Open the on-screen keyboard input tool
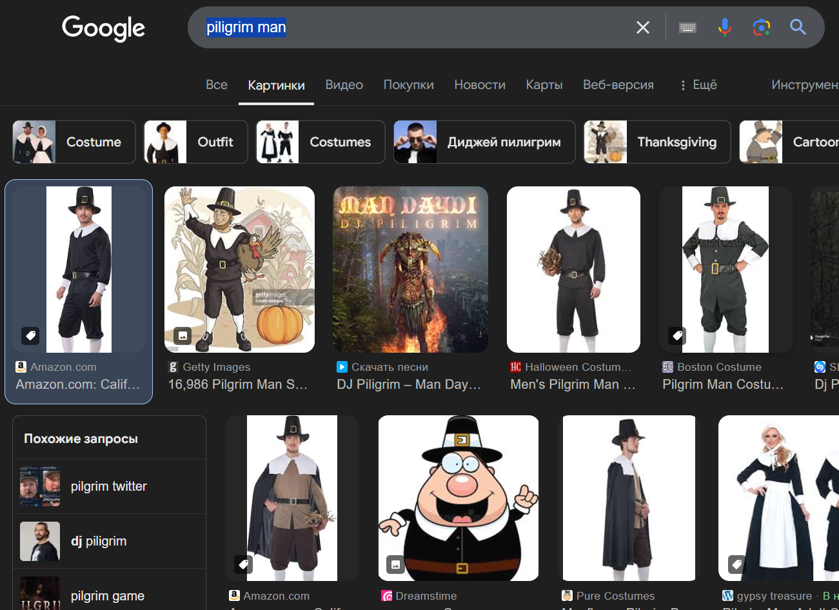The width and height of the screenshot is (839, 610). pyautogui.click(x=687, y=27)
